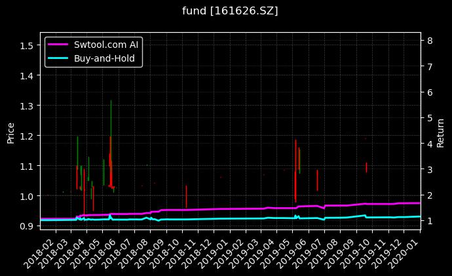Click the 1.5 tick on price axis
Screen dimensions: 452x276
(x=27, y=45)
